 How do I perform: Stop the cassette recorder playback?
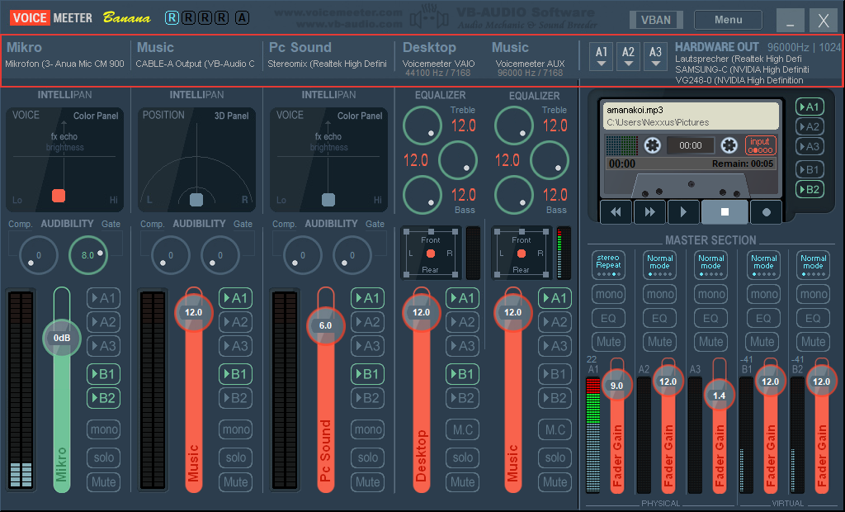(725, 212)
